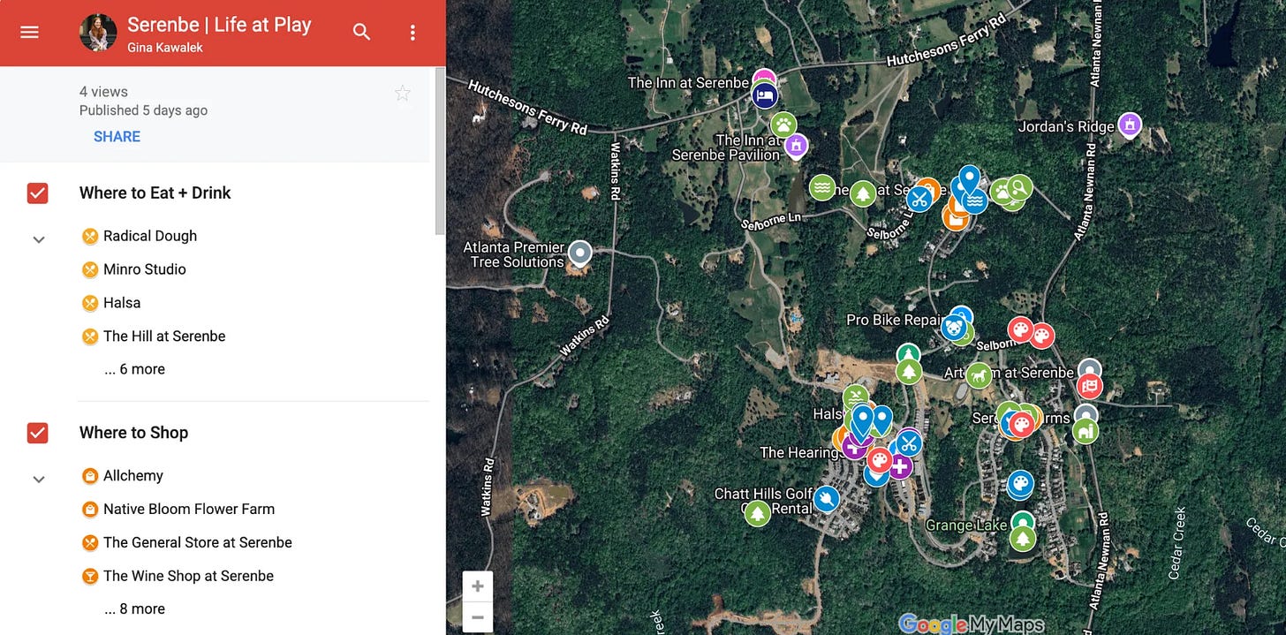Click the cocktail icon beside The Wine Shop
The width and height of the screenshot is (1286, 635).
[x=89, y=576]
